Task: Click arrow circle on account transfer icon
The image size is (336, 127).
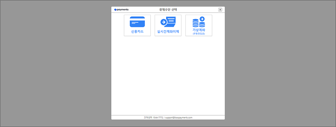Action: pos(163,22)
